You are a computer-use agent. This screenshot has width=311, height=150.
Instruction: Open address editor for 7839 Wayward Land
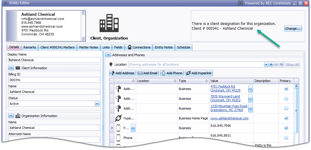tap(251, 99)
